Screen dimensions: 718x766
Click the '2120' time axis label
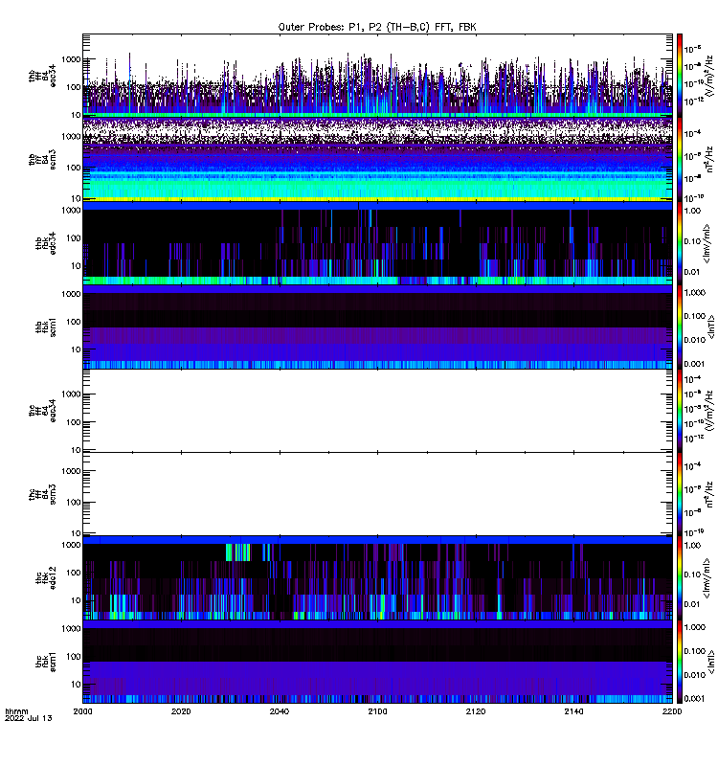476,711
